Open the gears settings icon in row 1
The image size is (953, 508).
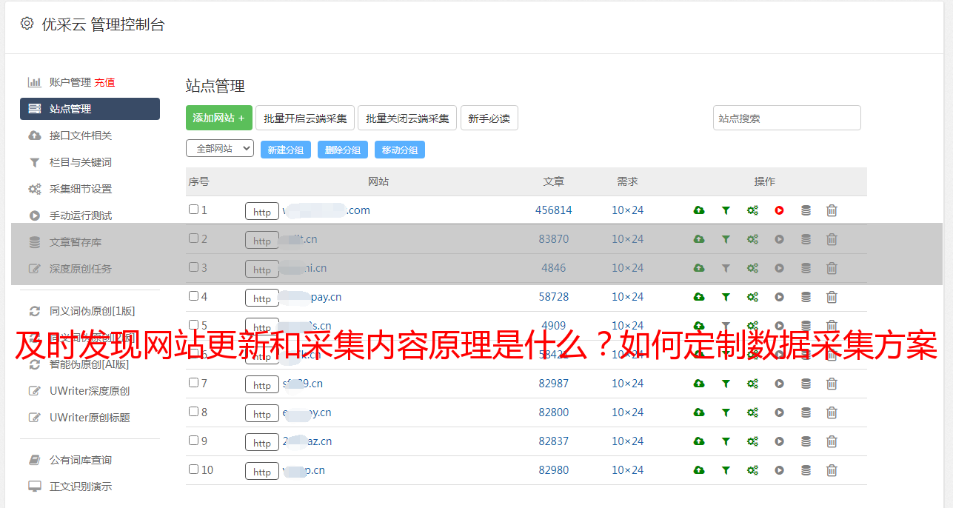tap(752, 210)
